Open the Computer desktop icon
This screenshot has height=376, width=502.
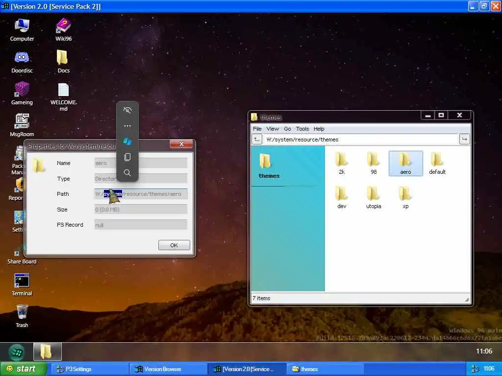[x=22, y=30]
